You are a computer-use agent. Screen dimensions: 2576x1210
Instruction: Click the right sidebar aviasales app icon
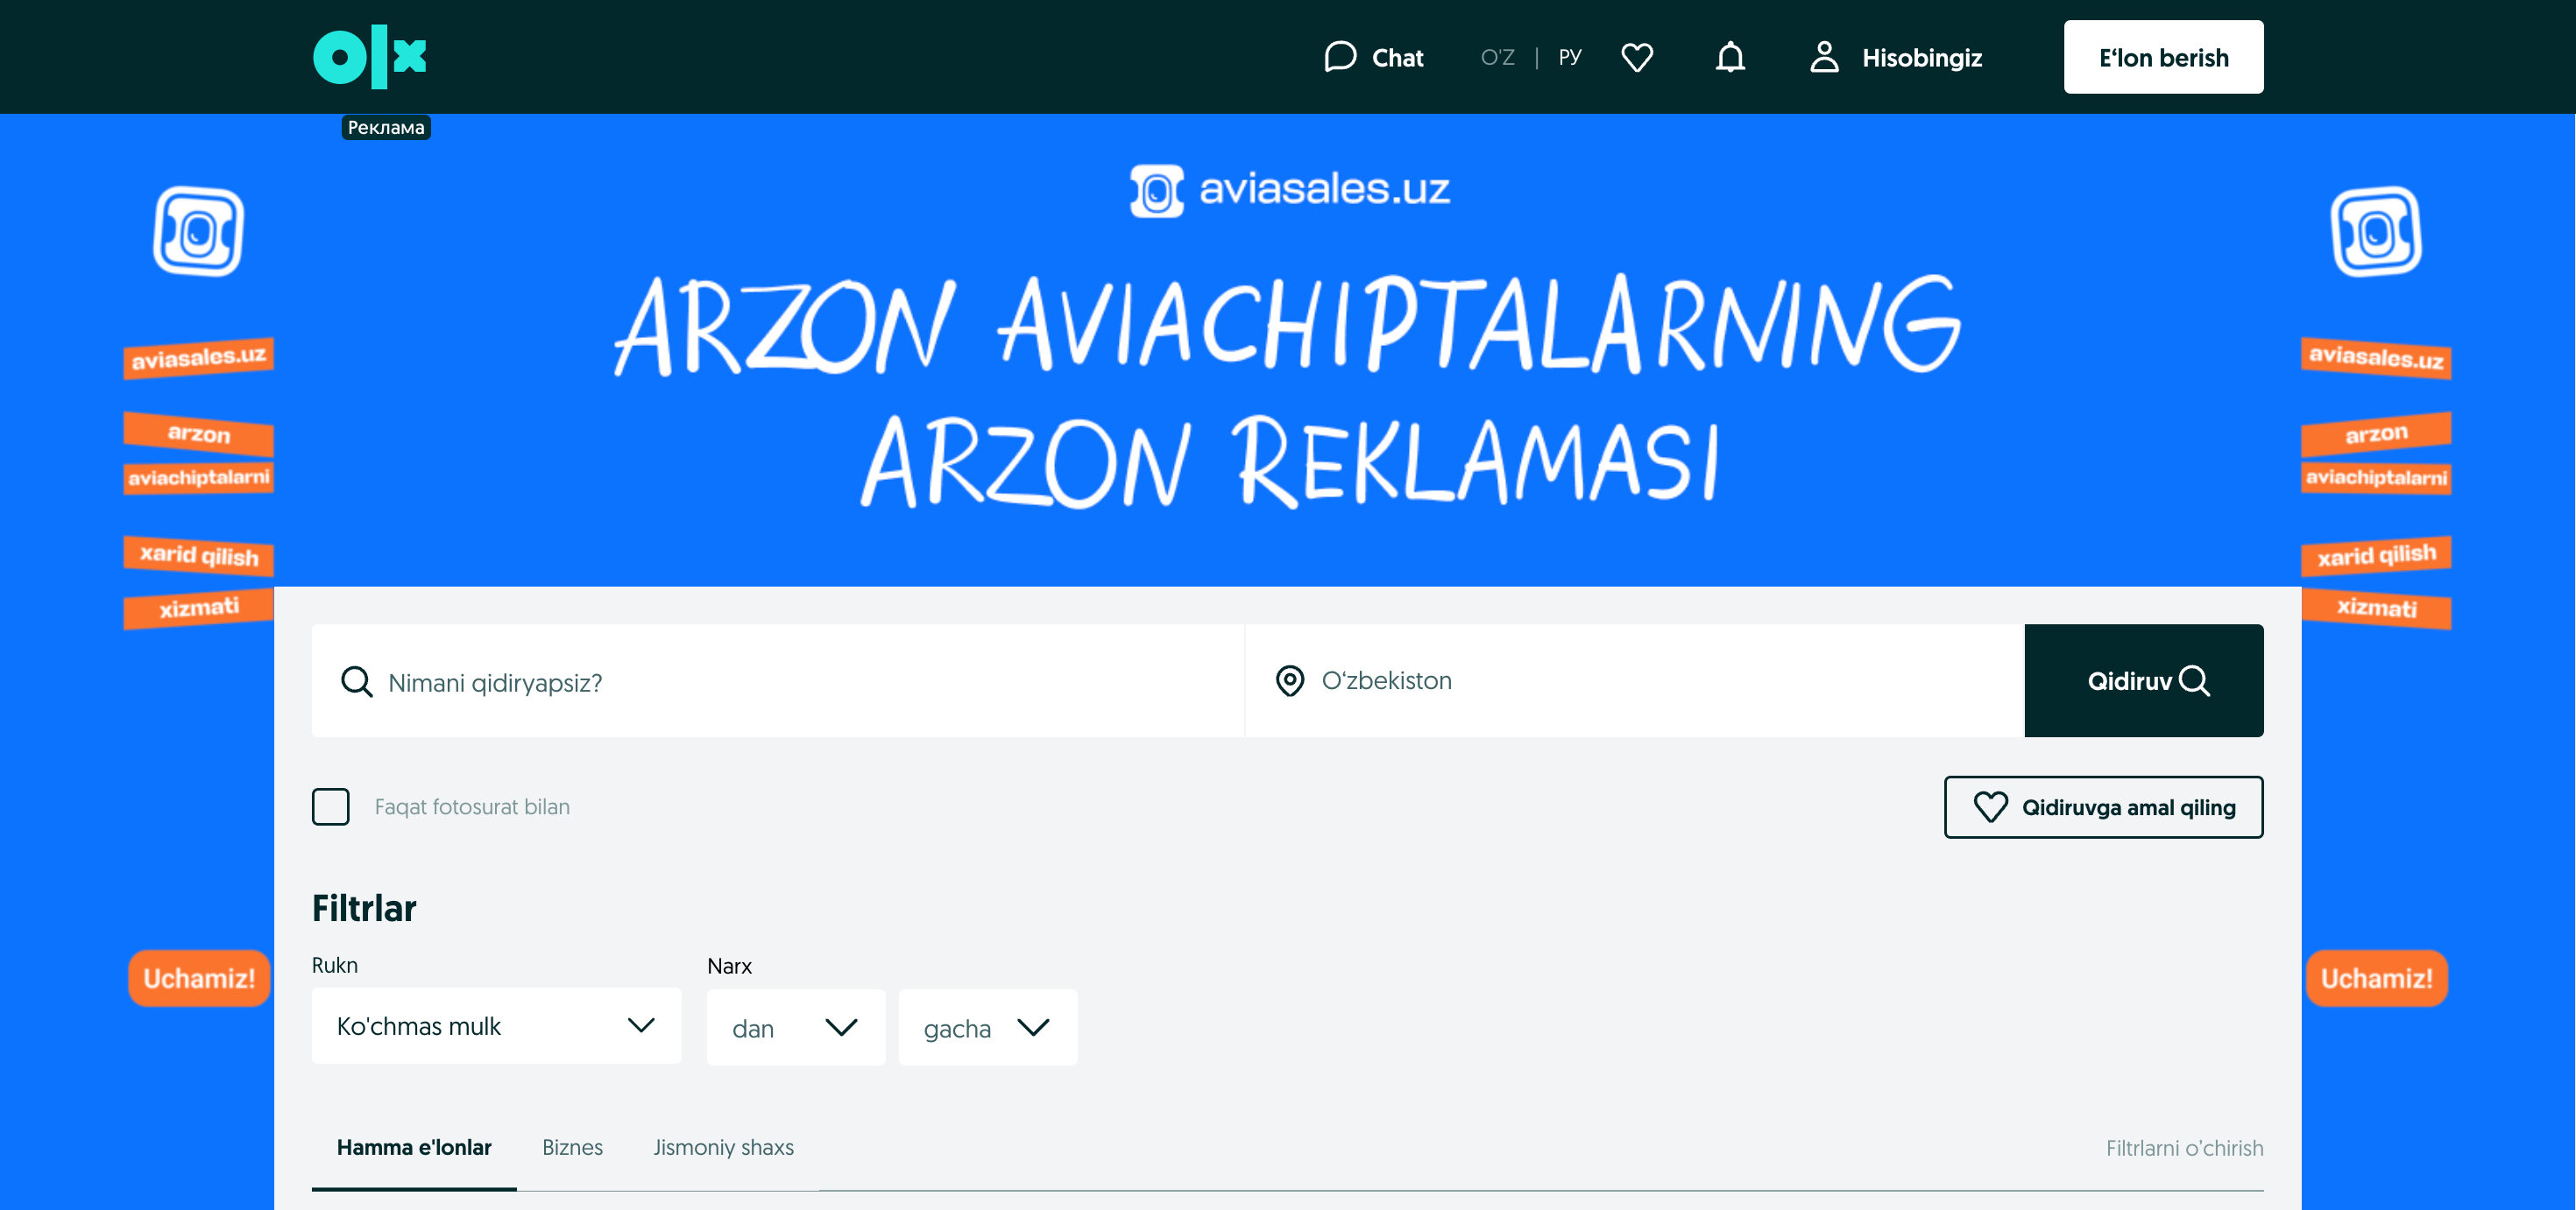click(2376, 231)
